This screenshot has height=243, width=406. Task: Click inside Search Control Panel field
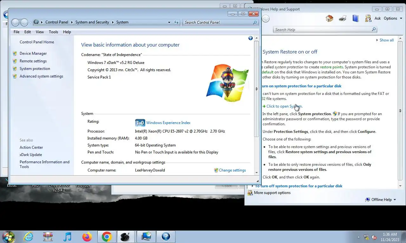click(217, 22)
